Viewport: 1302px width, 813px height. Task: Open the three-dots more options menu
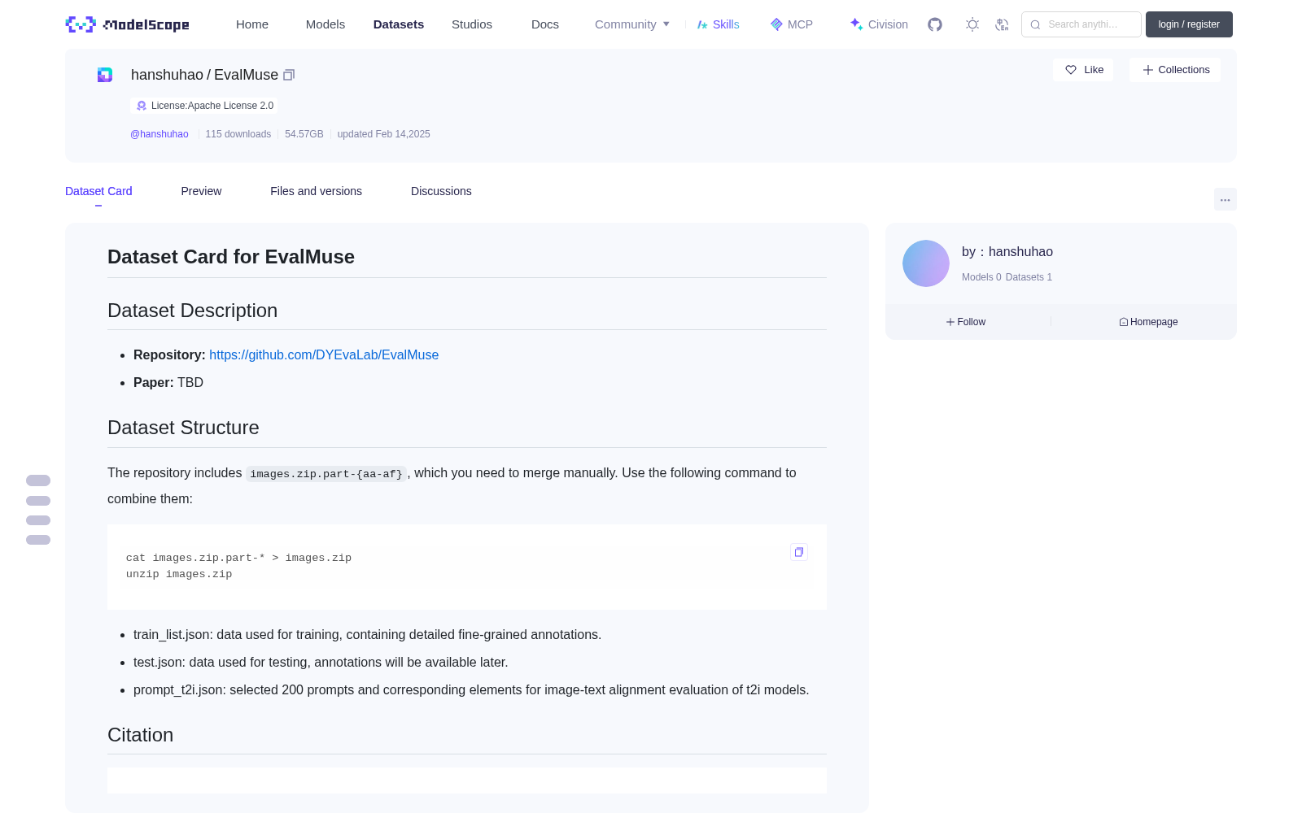click(x=1225, y=199)
